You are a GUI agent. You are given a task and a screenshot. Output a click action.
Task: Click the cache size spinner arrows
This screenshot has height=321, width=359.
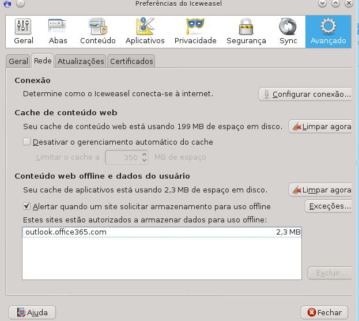pyautogui.click(x=144, y=157)
